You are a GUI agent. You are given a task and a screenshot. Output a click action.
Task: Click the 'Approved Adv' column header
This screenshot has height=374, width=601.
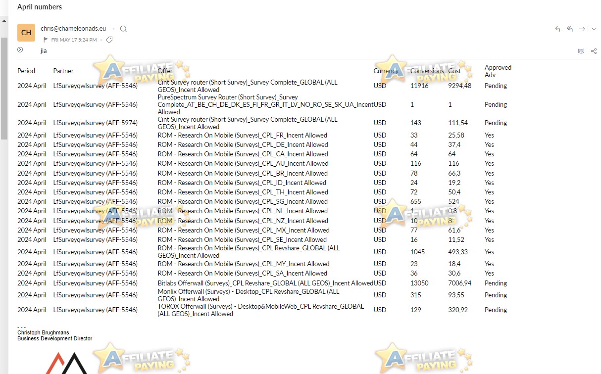498,71
